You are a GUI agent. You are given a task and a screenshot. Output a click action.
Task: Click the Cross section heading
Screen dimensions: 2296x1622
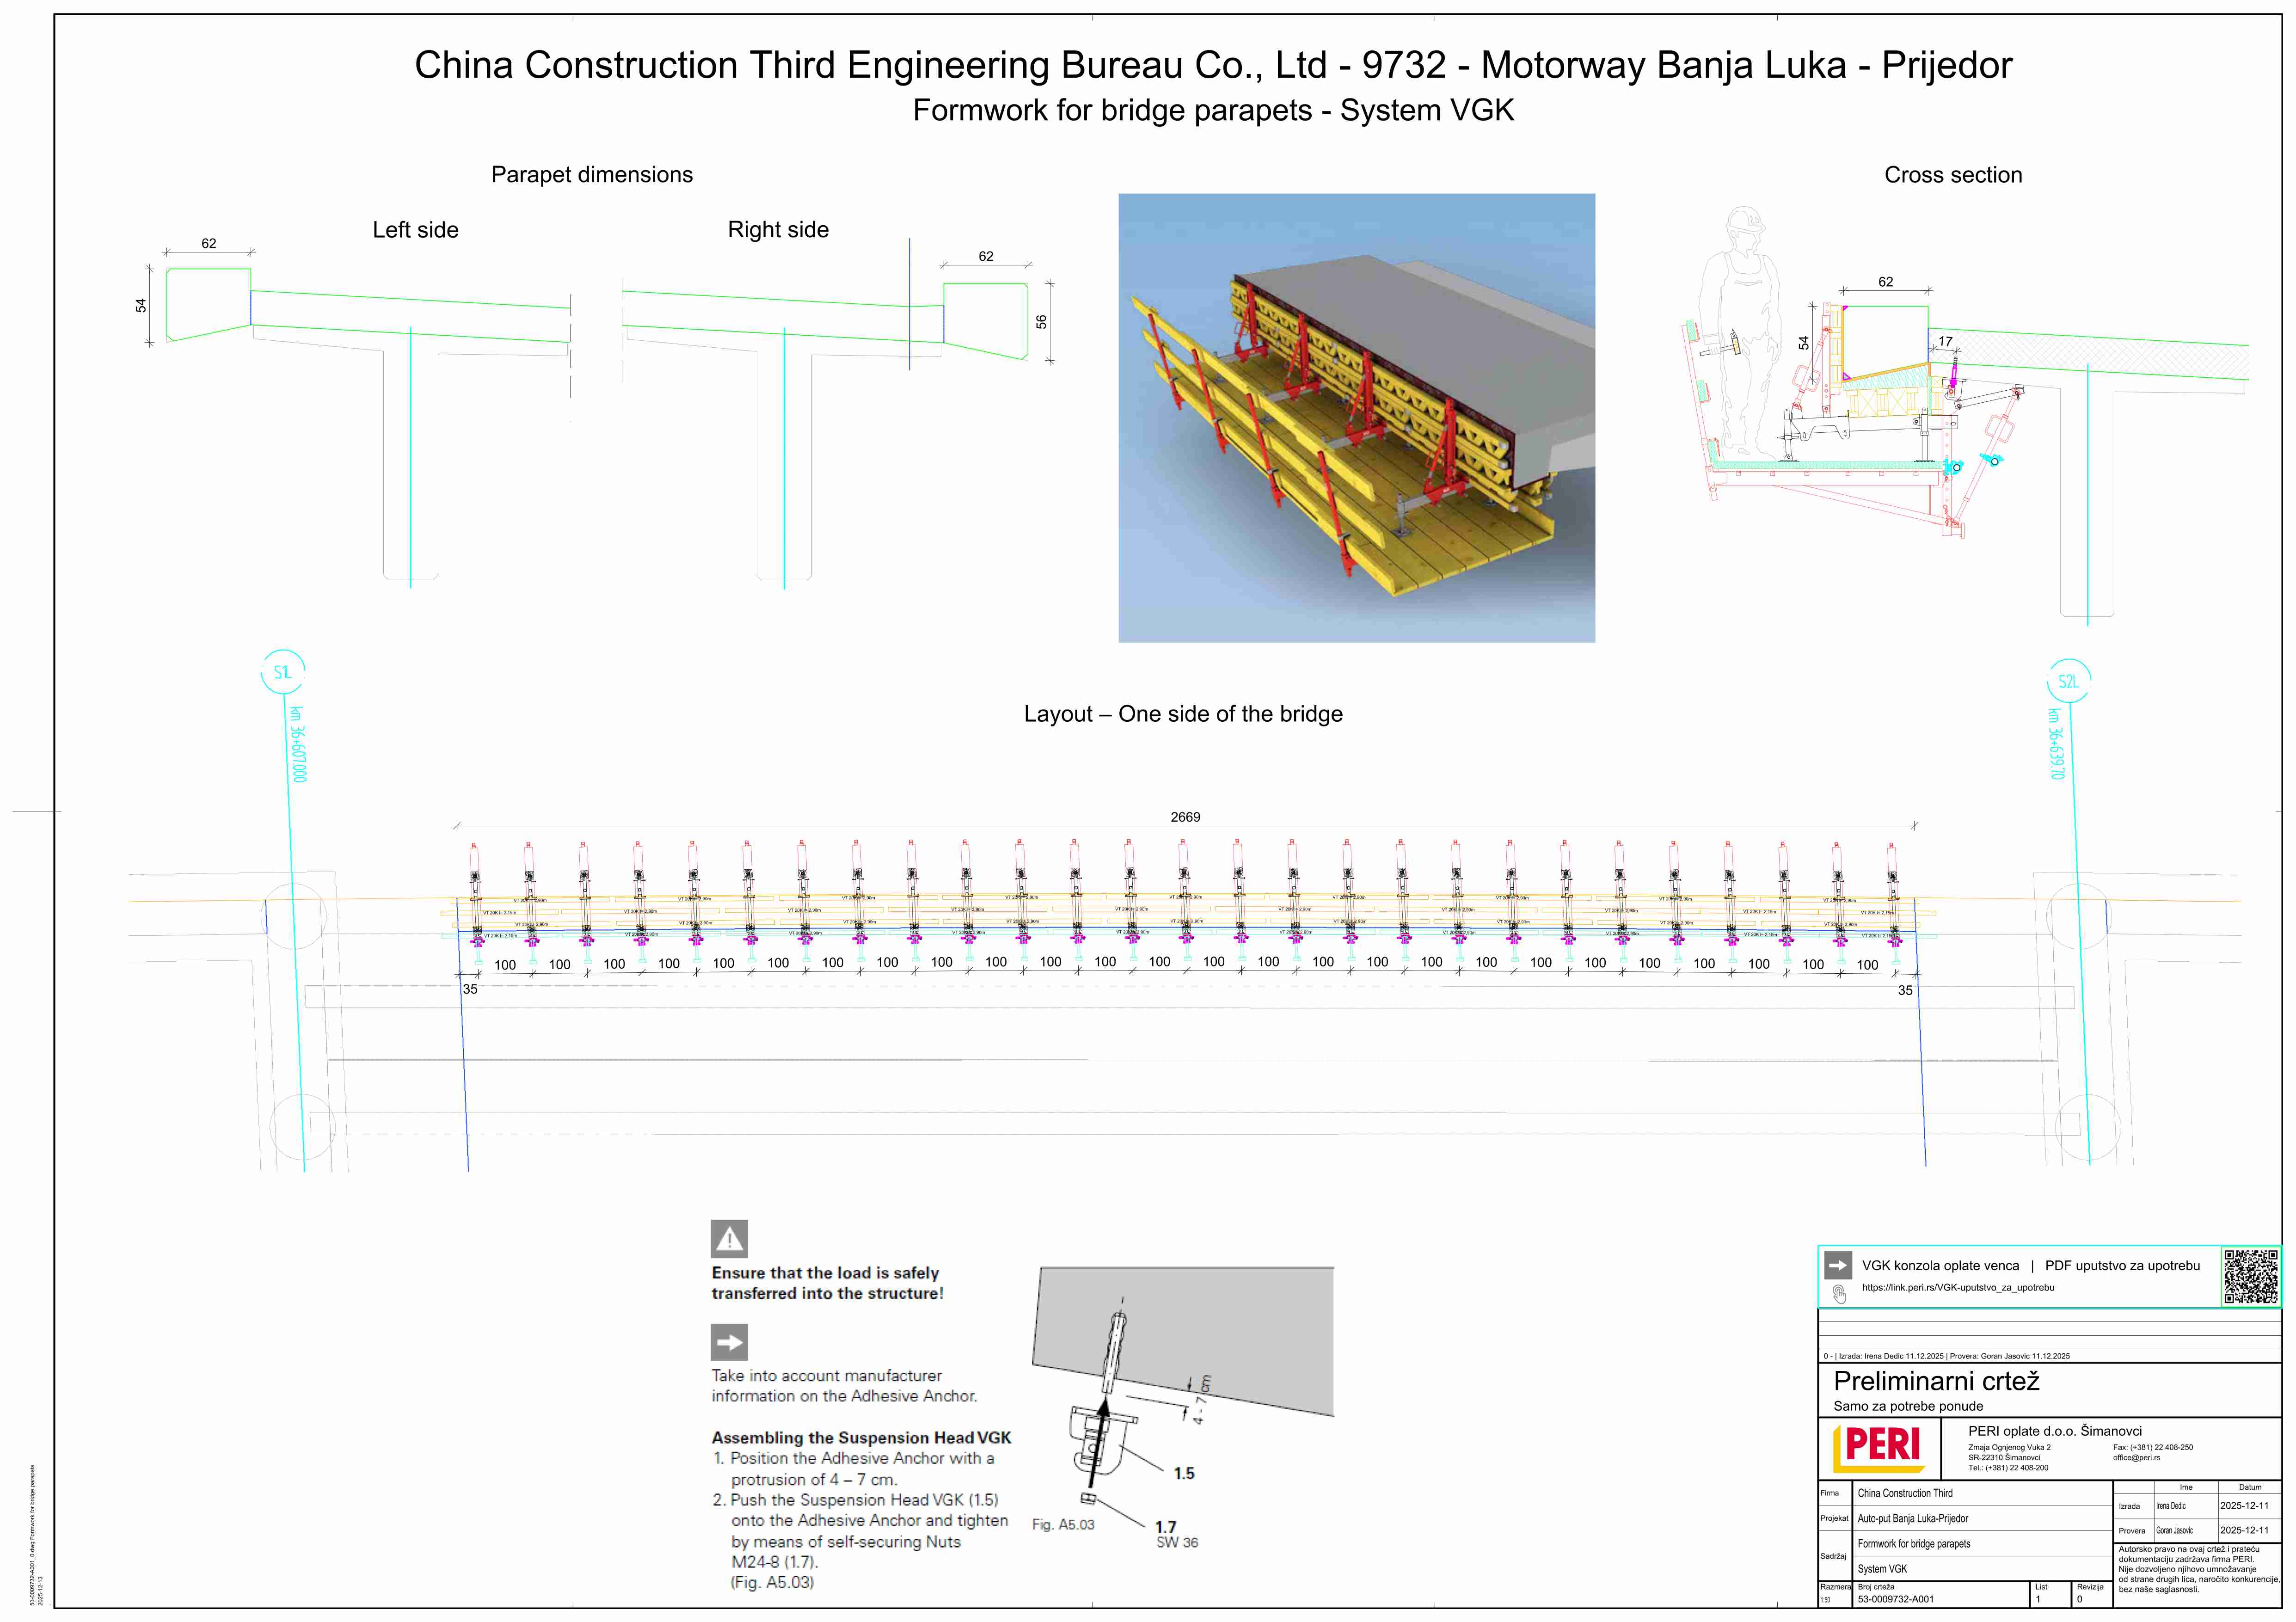pos(1952,175)
